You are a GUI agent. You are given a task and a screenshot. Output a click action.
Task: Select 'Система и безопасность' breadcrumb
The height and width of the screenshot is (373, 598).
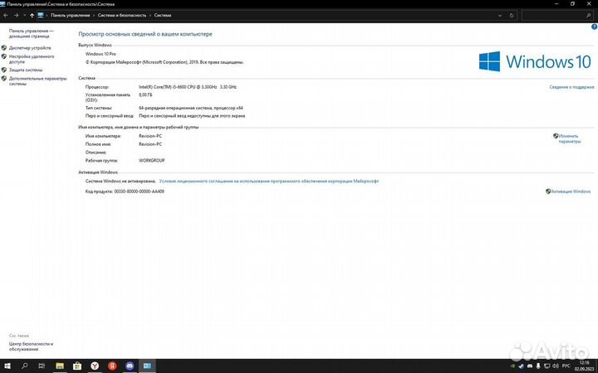tap(122, 15)
